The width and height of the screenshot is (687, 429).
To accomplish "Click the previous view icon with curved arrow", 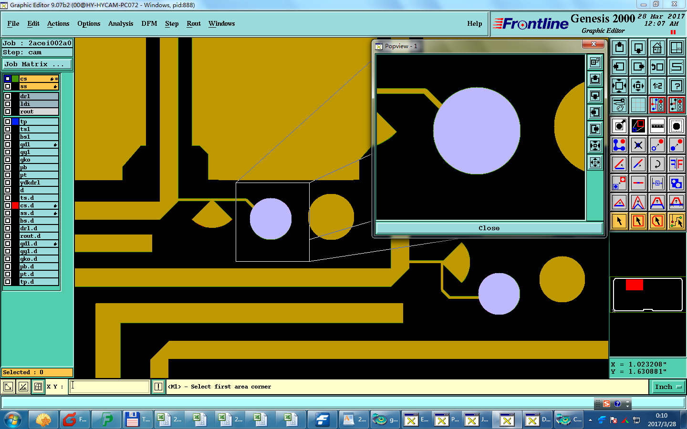I will coord(657,67).
